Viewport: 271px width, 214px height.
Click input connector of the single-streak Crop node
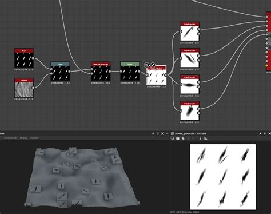(x=181, y=31)
